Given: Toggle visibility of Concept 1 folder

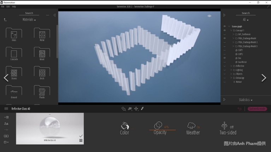Looking at the screenshot, I should pyautogui.click(x=224, y=30).
